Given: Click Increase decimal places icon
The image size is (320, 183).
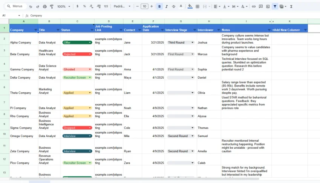Looking at the screenshot, I should click(x=99, y=6).
